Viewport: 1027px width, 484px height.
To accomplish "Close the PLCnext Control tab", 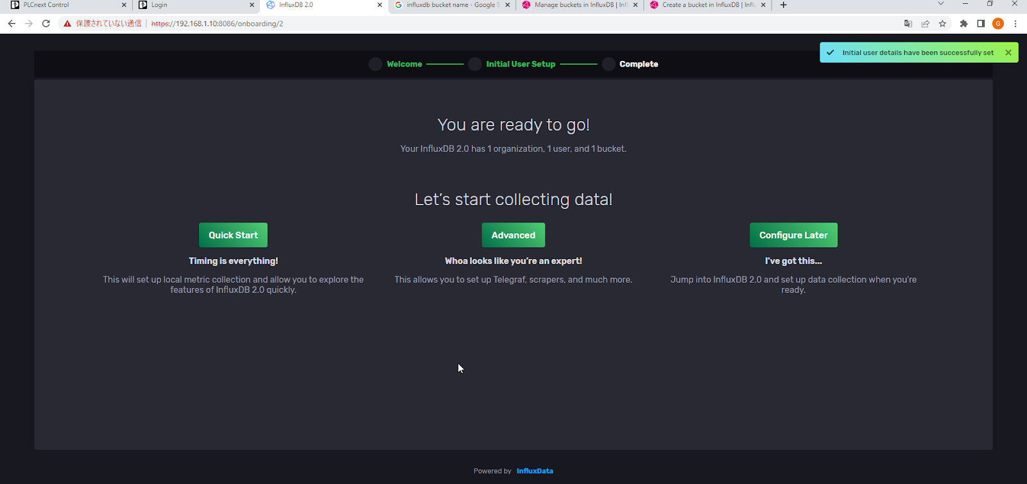I will (124, 5).
